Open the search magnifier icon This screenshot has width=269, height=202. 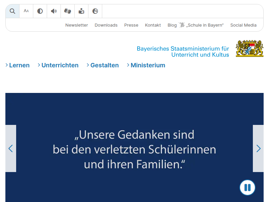pyautogui.click(x=12, y=11)
